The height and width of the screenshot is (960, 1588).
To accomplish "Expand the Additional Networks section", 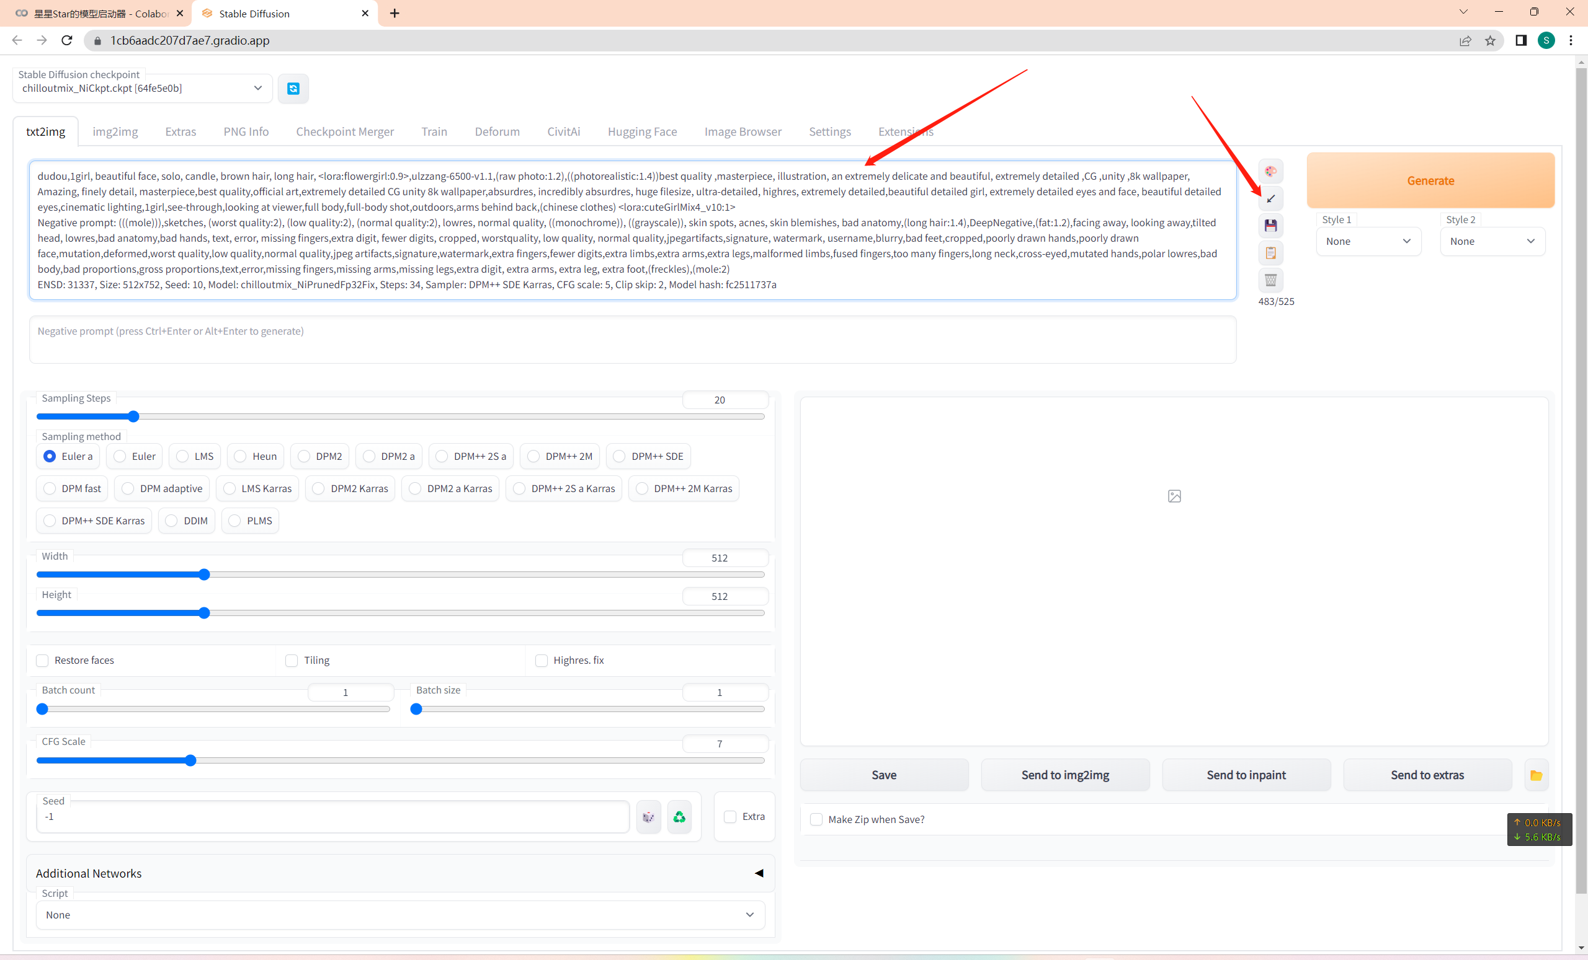I will coord(759,874).
